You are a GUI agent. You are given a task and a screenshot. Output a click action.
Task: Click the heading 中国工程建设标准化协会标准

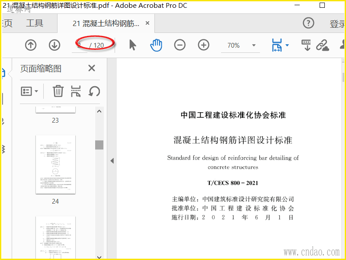coord(233,115)
